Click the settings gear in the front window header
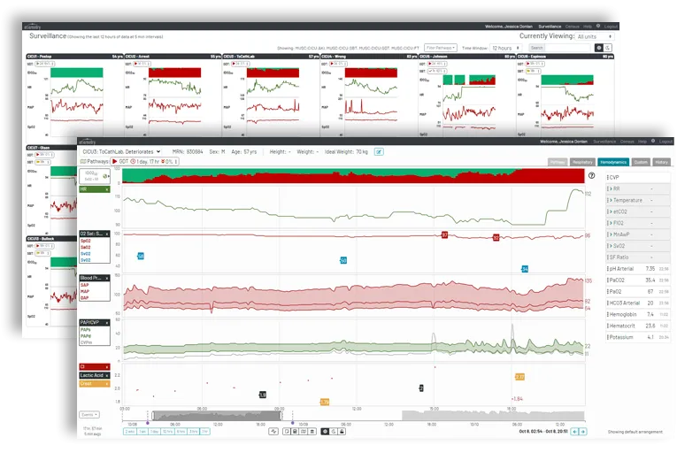The width and height of the screenshot is (677, 453). (653, 141)
